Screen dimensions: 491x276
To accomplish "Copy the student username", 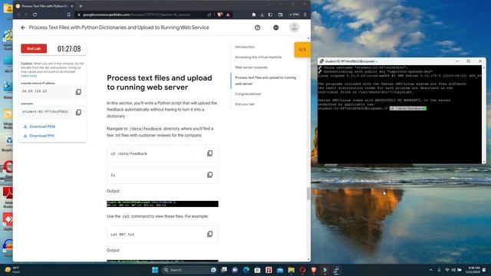I will 78,112.
